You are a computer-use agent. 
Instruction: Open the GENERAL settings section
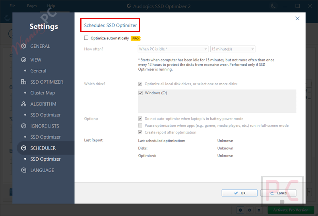(40, 46)
